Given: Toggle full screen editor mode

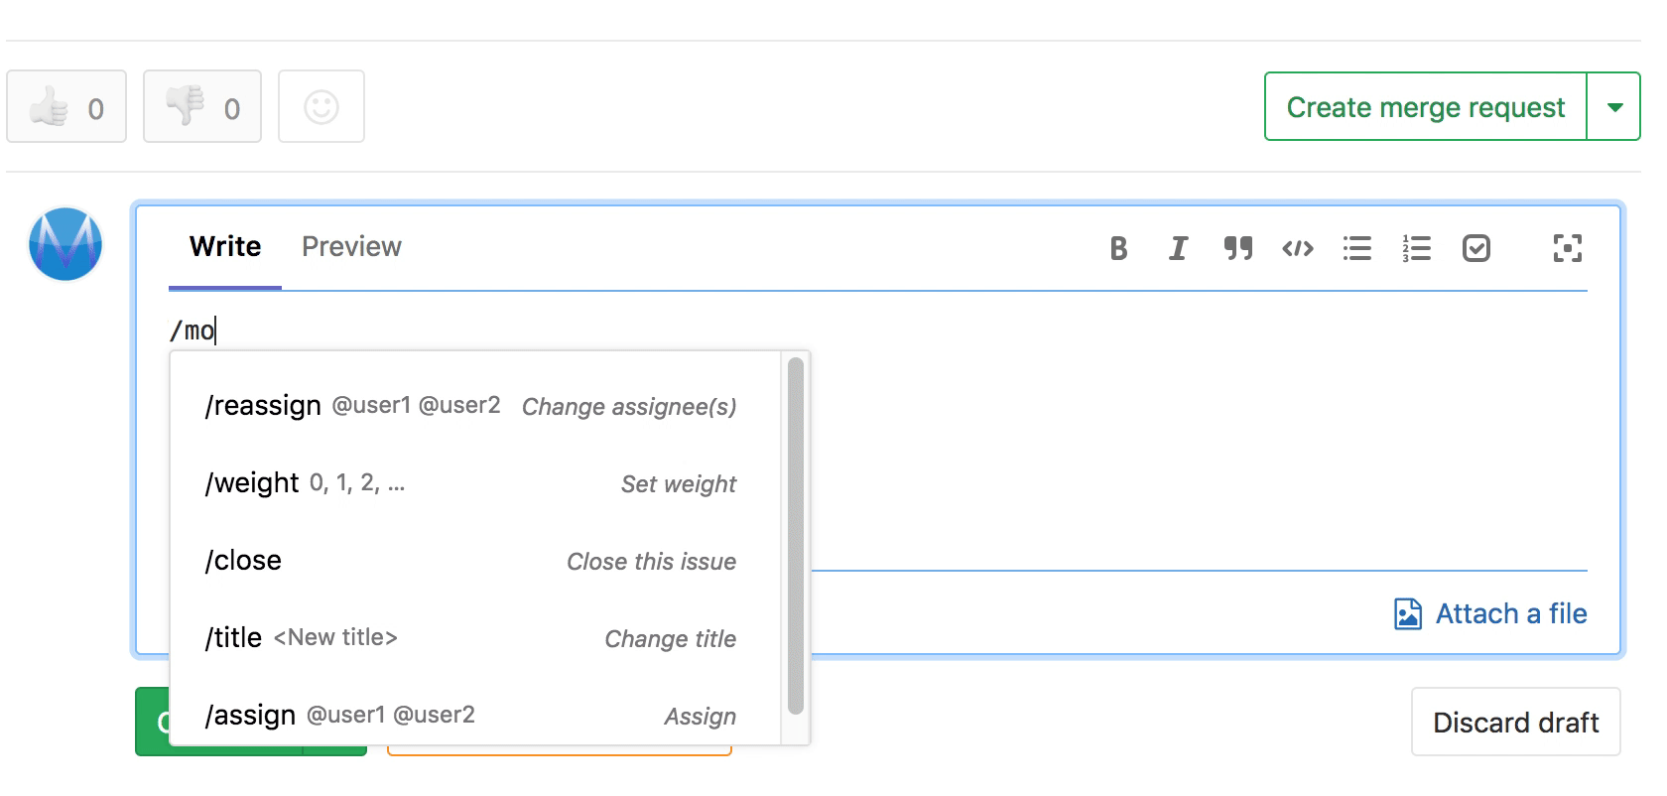Looking at the screenshot, I should click(1567, 248).
